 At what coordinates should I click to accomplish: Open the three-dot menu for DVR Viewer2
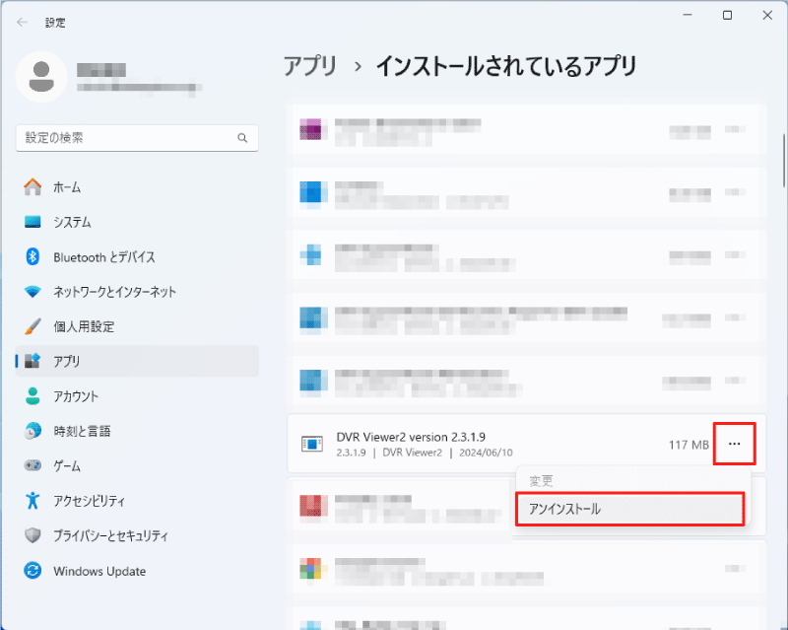(x=734, y=445)
